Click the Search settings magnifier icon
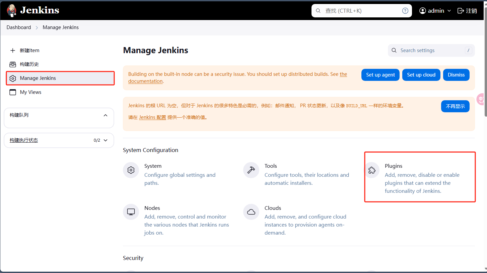487x273 pixels. (x=394, y=50)
